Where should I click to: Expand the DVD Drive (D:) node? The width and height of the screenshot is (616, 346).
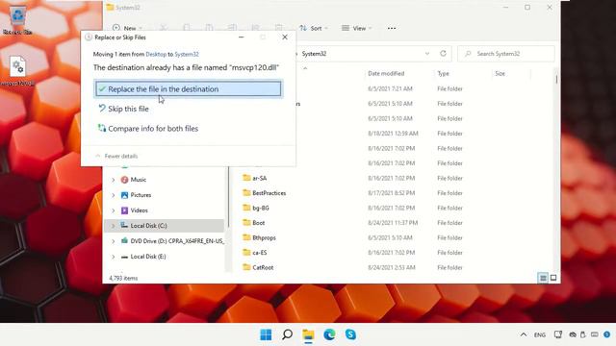(x=114, y=241)
